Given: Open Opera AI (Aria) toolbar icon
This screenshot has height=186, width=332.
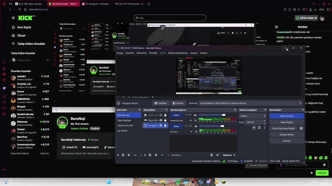Looking at the screenshot, I should pyautogui.click(x=322, y=10).
